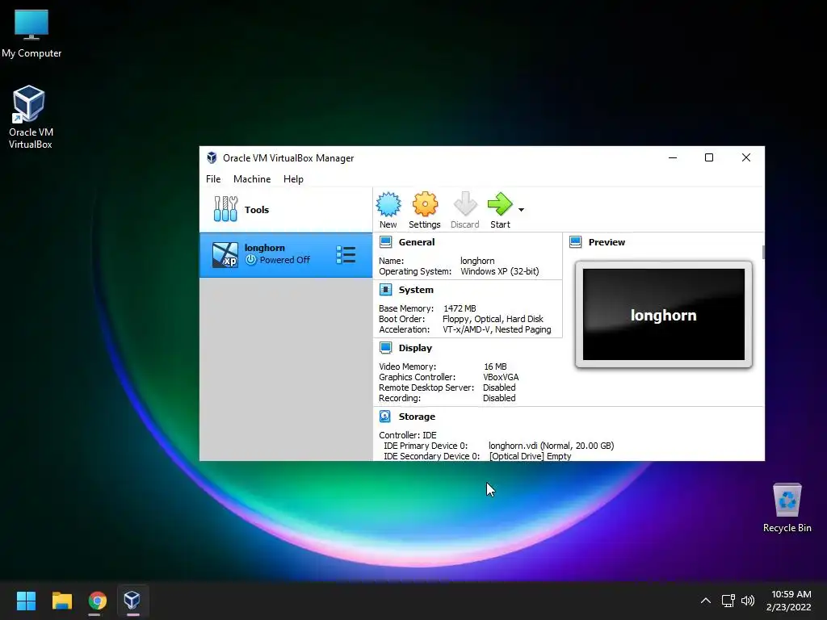Viewport: 827px width, 620px height.
Task: Click the network tray icon
Action: point(728,601)
